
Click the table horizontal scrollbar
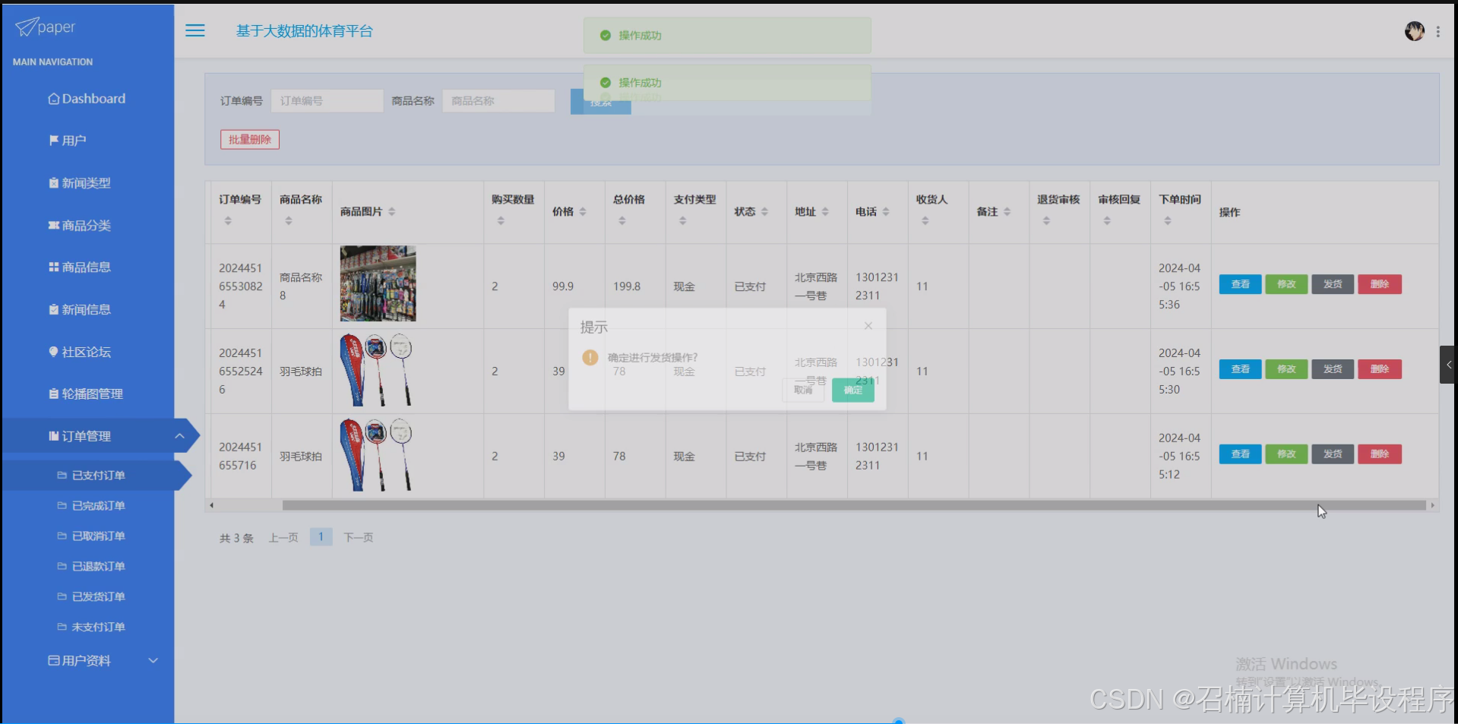coord(854,505)
